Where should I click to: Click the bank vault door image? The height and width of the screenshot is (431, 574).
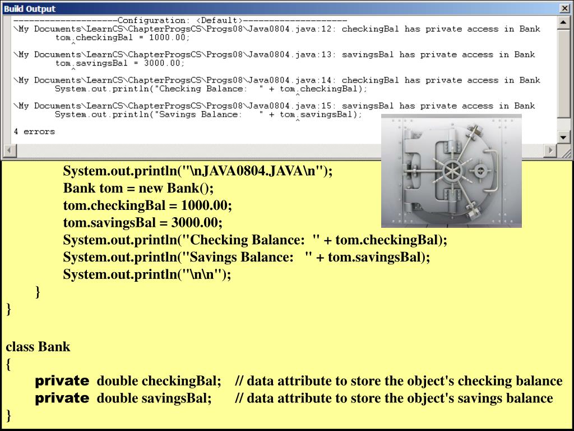[x=451, y=171]
